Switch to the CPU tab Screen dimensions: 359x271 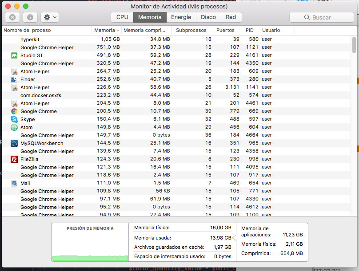(122, 17)
